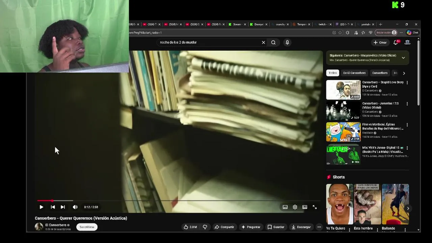
Task: Start voice search with microphone
Action: [x=287, y=43]
